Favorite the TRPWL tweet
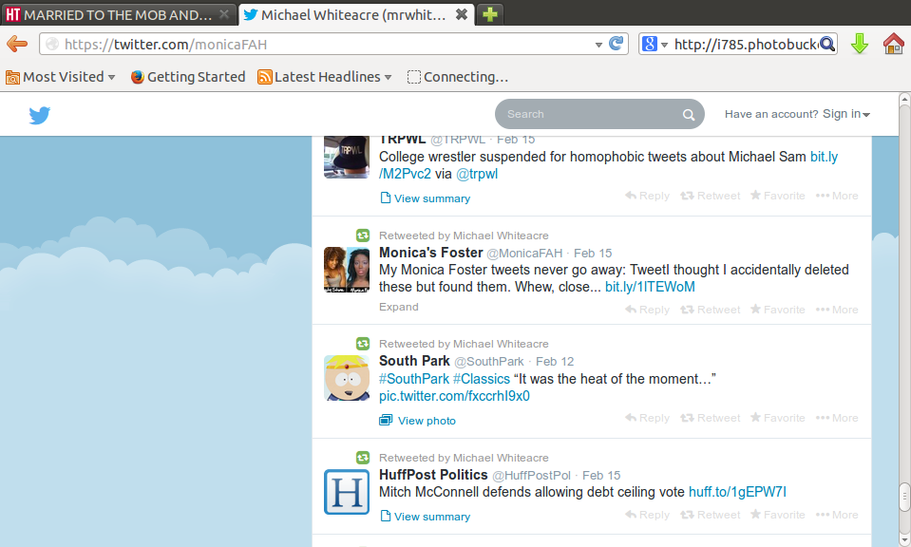 777,196
